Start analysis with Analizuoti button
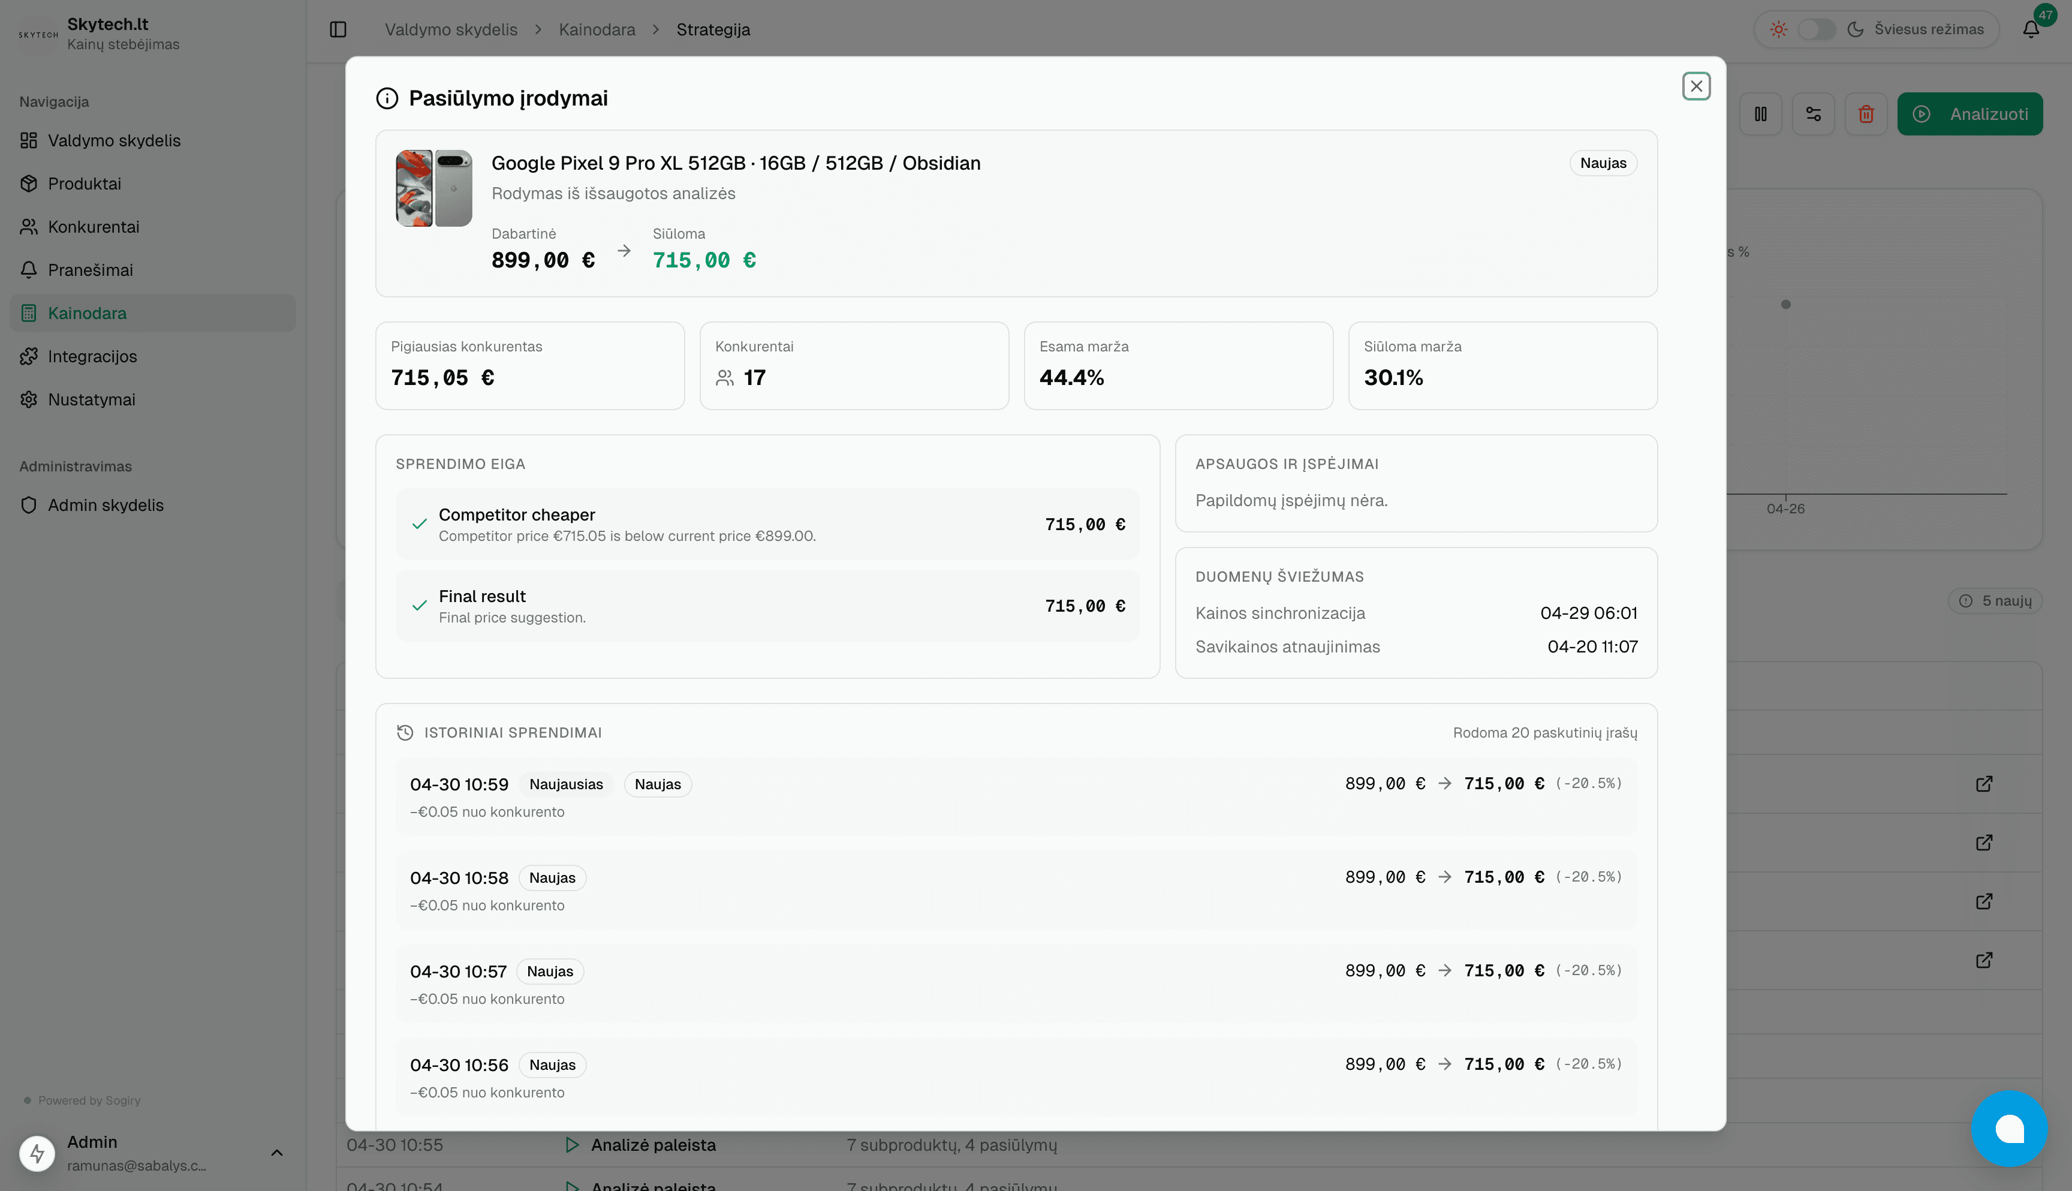This screenshot has width=2072, height=1191. click(1970, 114)
